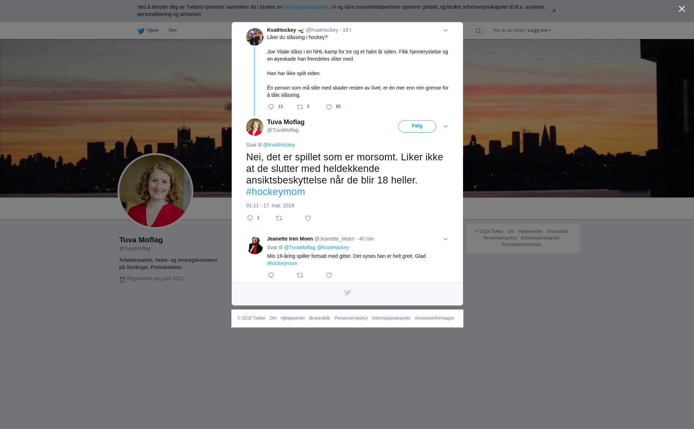Click the search magnifier icon
694x429 pixels.
coord(478,31)
